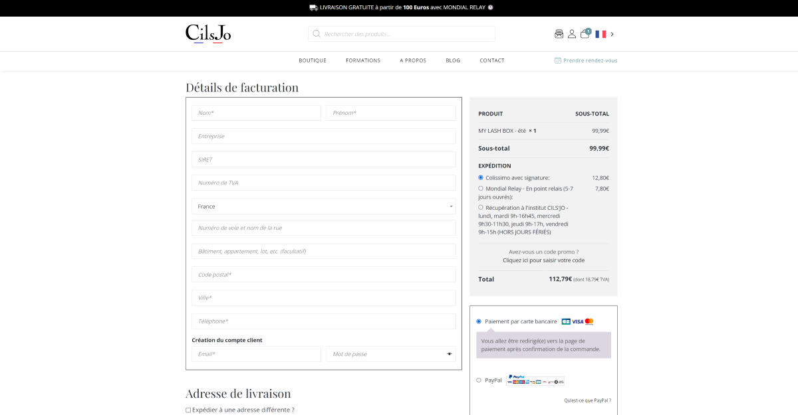Click the Mot de passe field
798x415 pixels.
pyautogui.click(x=391, y=354)
